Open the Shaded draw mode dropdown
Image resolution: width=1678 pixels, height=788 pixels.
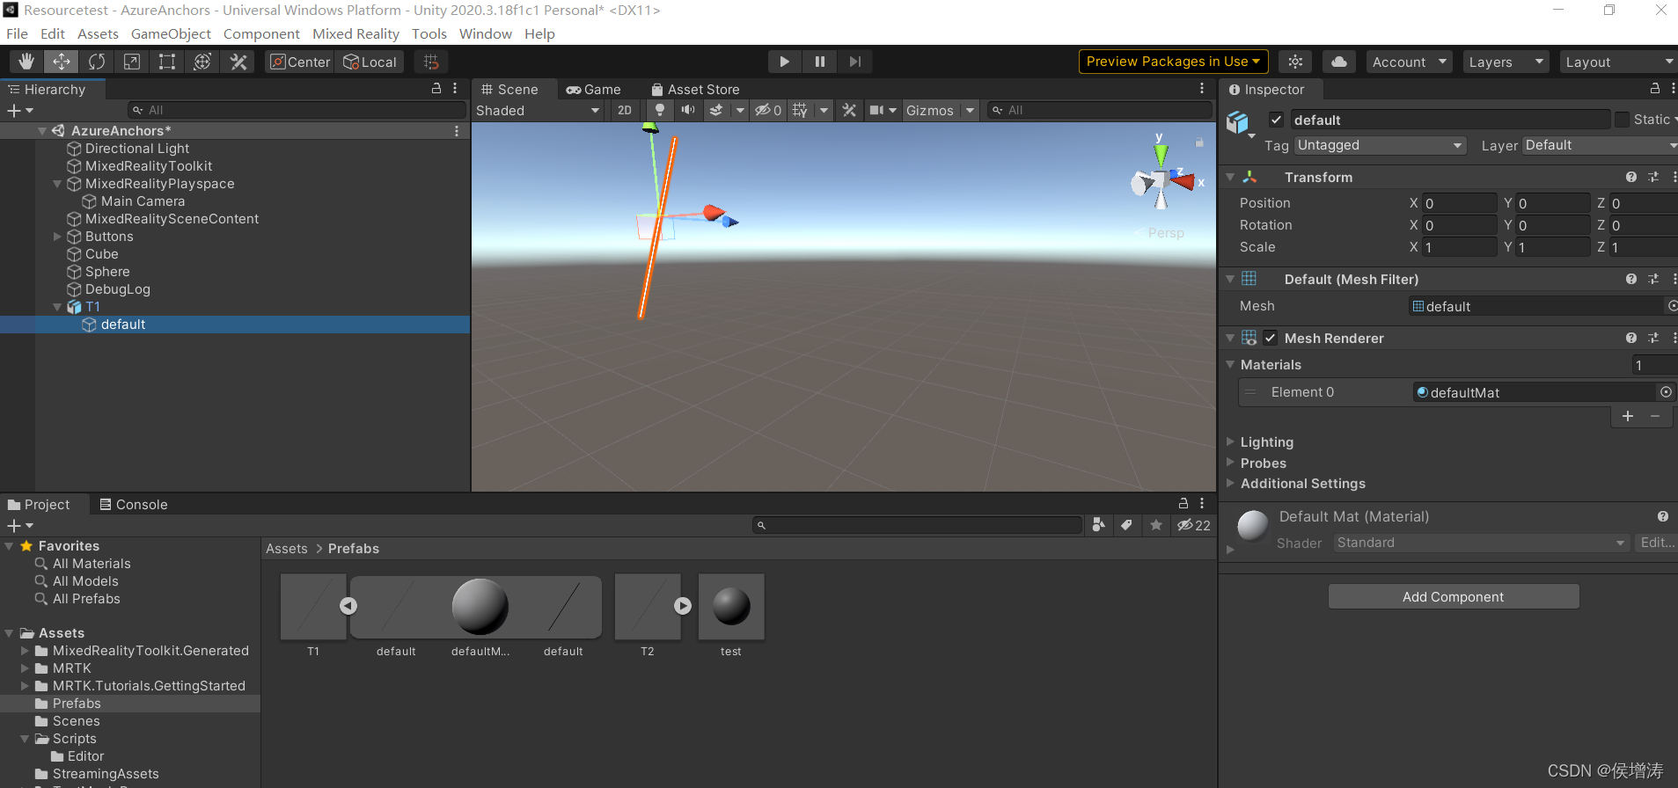point(538,110)
